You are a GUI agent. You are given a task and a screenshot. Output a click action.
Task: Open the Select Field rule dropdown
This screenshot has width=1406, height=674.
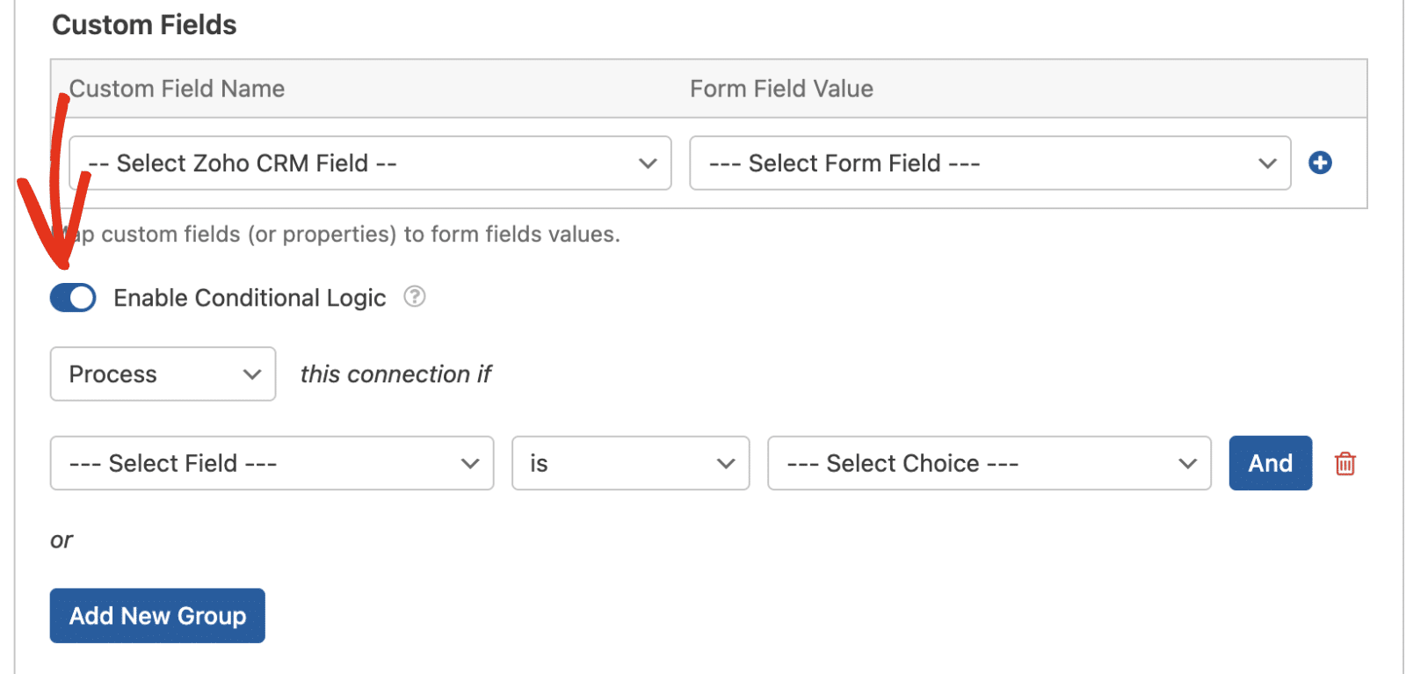click(272, 463)
